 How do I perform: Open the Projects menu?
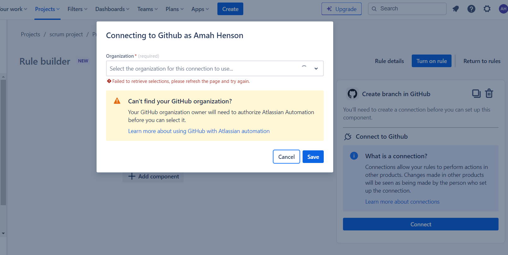tap(47, 9)
